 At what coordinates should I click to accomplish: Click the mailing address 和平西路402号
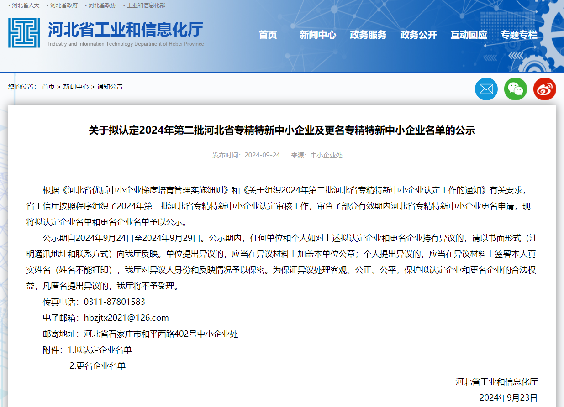(x=169, y=334)
